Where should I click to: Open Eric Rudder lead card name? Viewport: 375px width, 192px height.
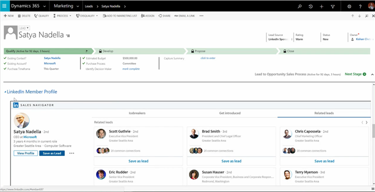pyautogui.click(x=118, y=172)
